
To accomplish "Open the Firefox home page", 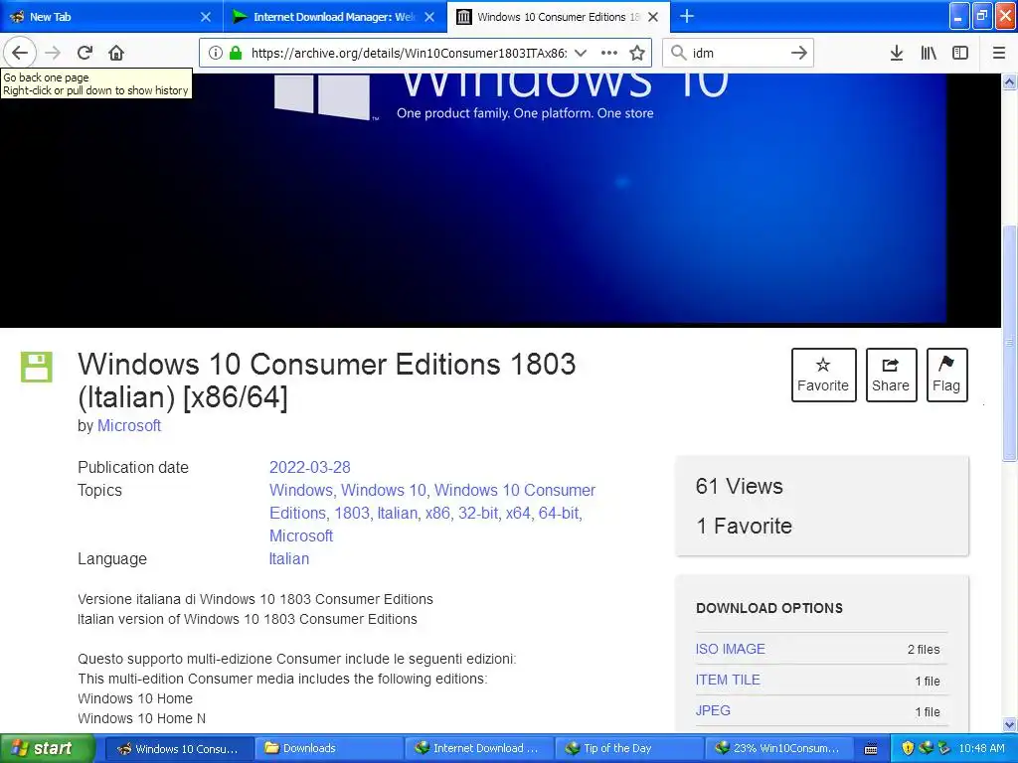I will pos(116,53).
